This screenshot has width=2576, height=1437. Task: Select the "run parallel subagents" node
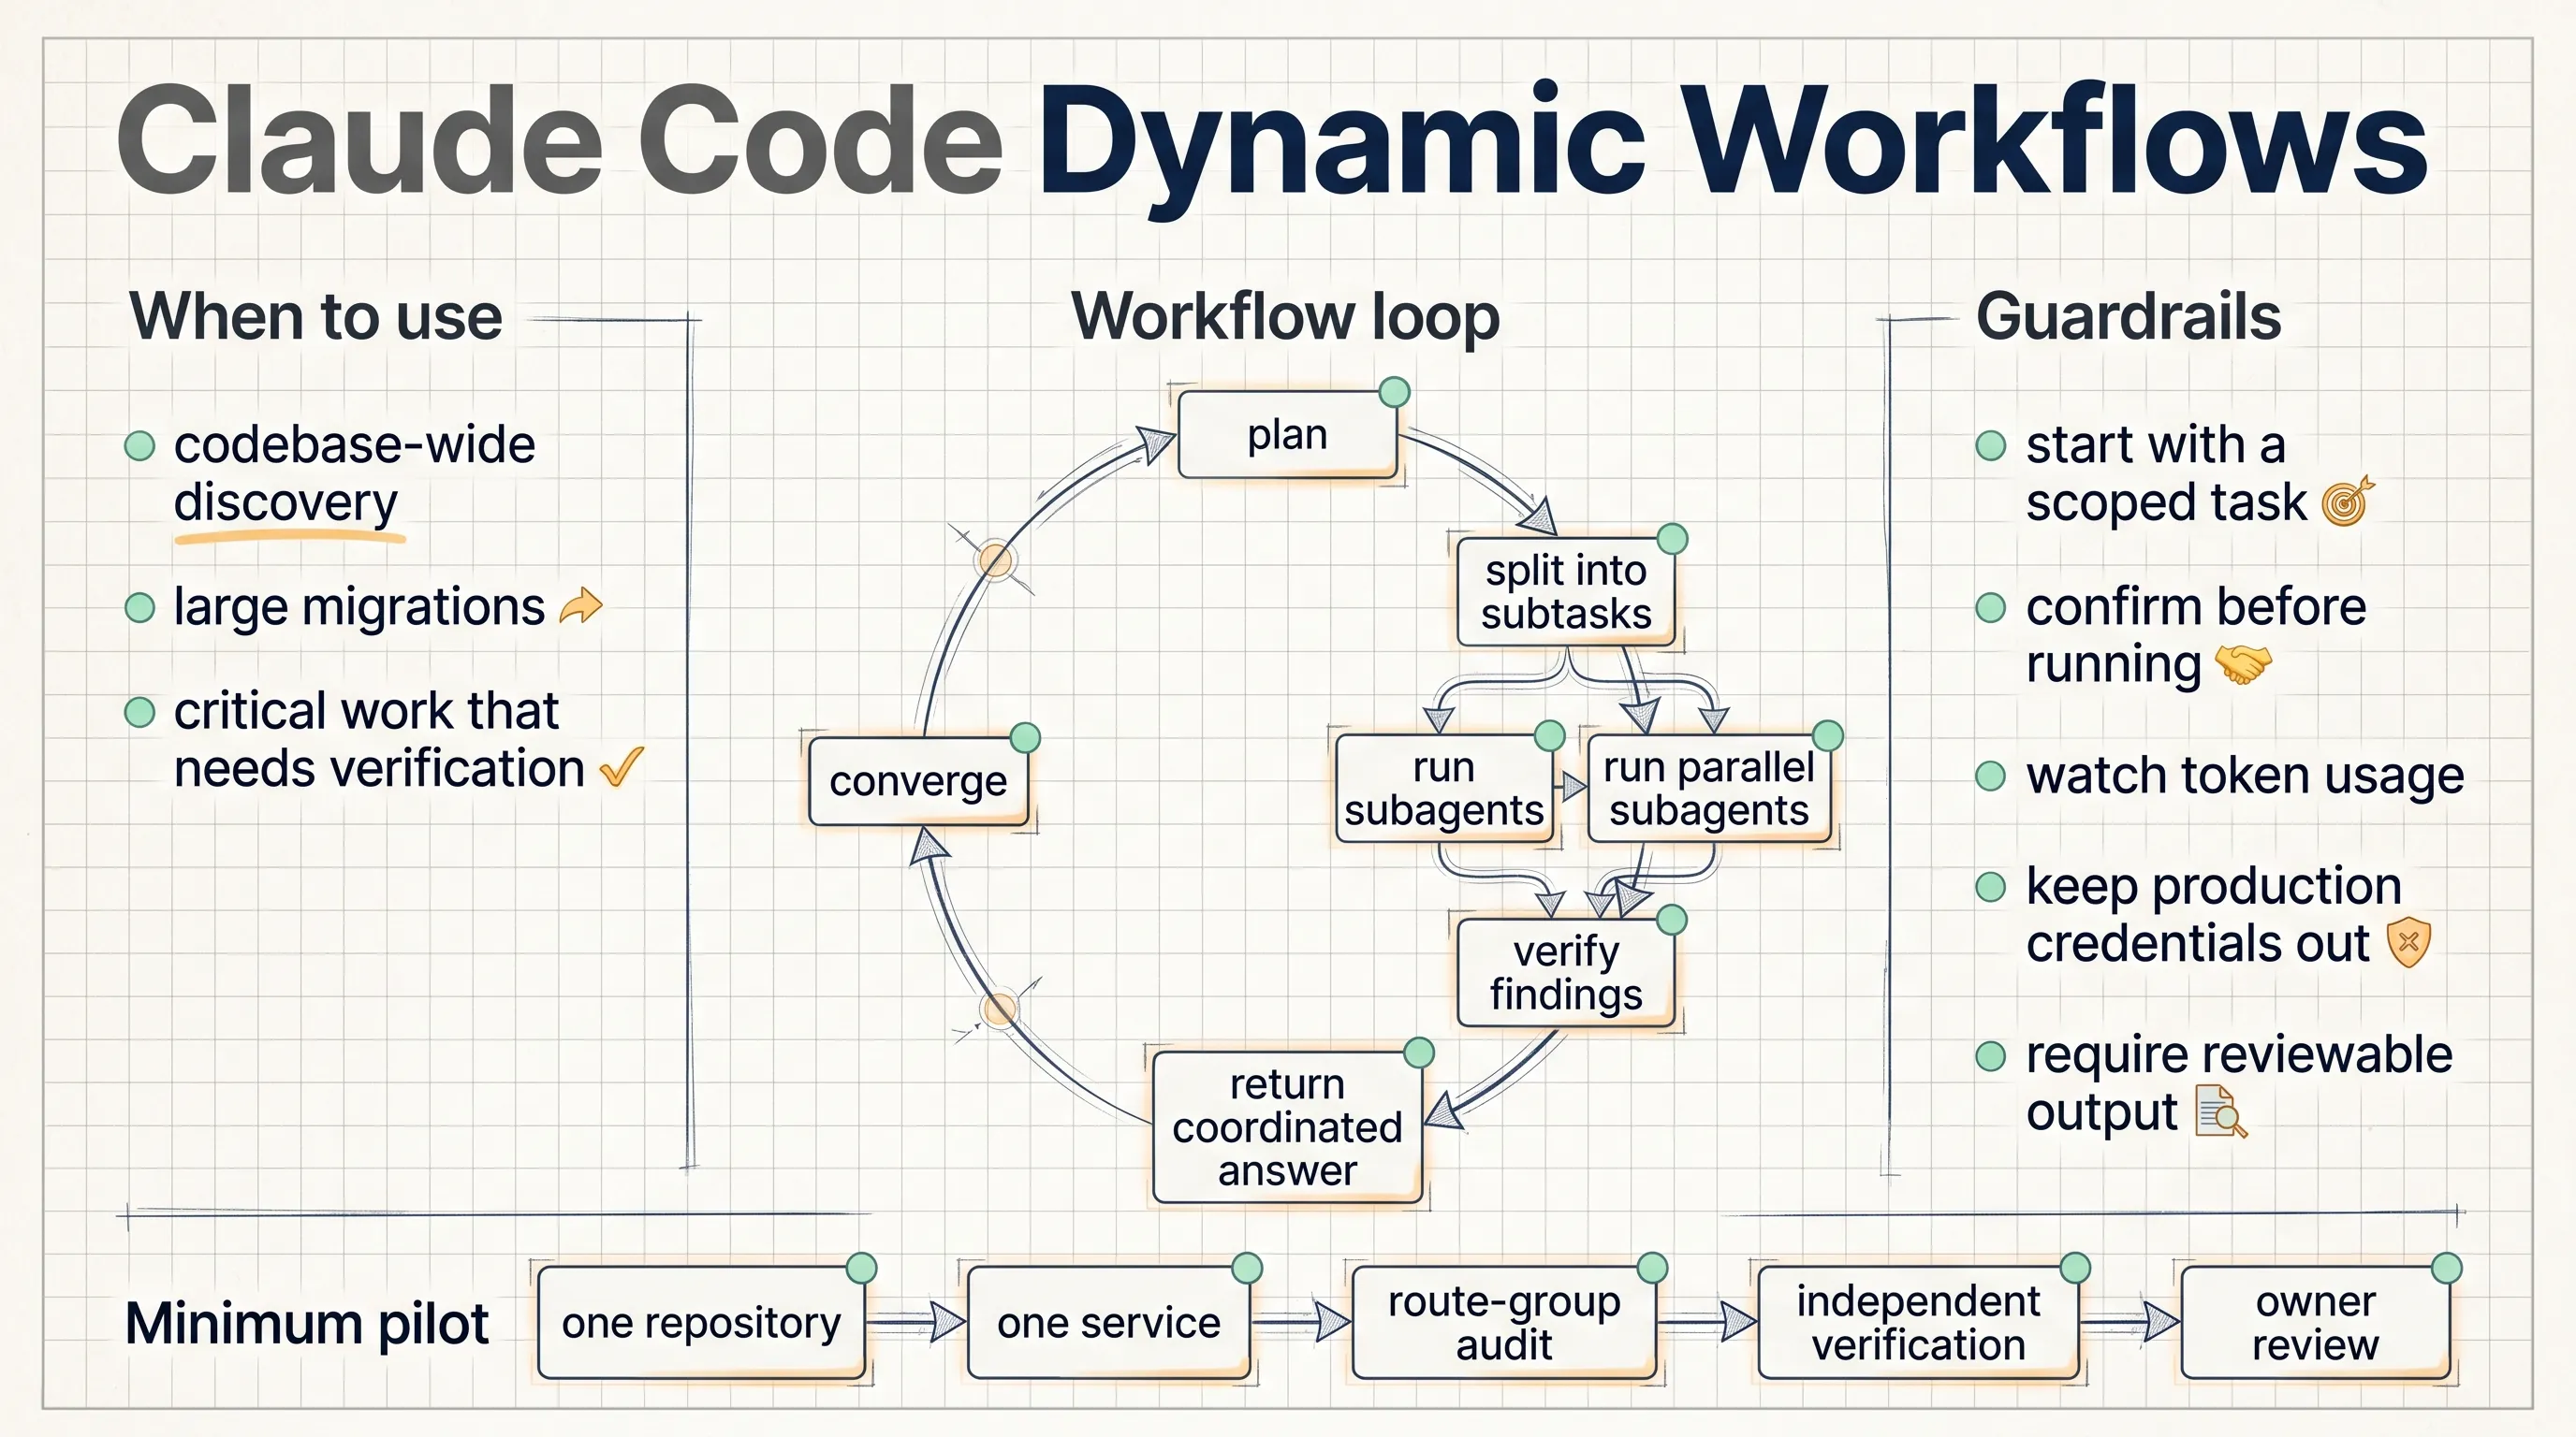pos(1709,789)
